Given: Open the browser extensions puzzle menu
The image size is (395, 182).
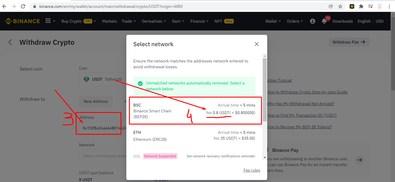Looking at the screenshot, I should point(361,6).
